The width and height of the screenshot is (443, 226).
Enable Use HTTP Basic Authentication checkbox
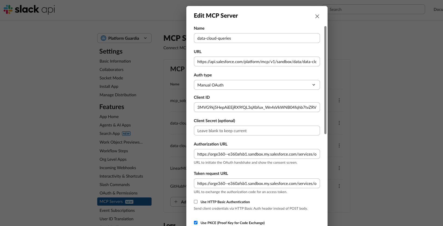click(196, 202)
